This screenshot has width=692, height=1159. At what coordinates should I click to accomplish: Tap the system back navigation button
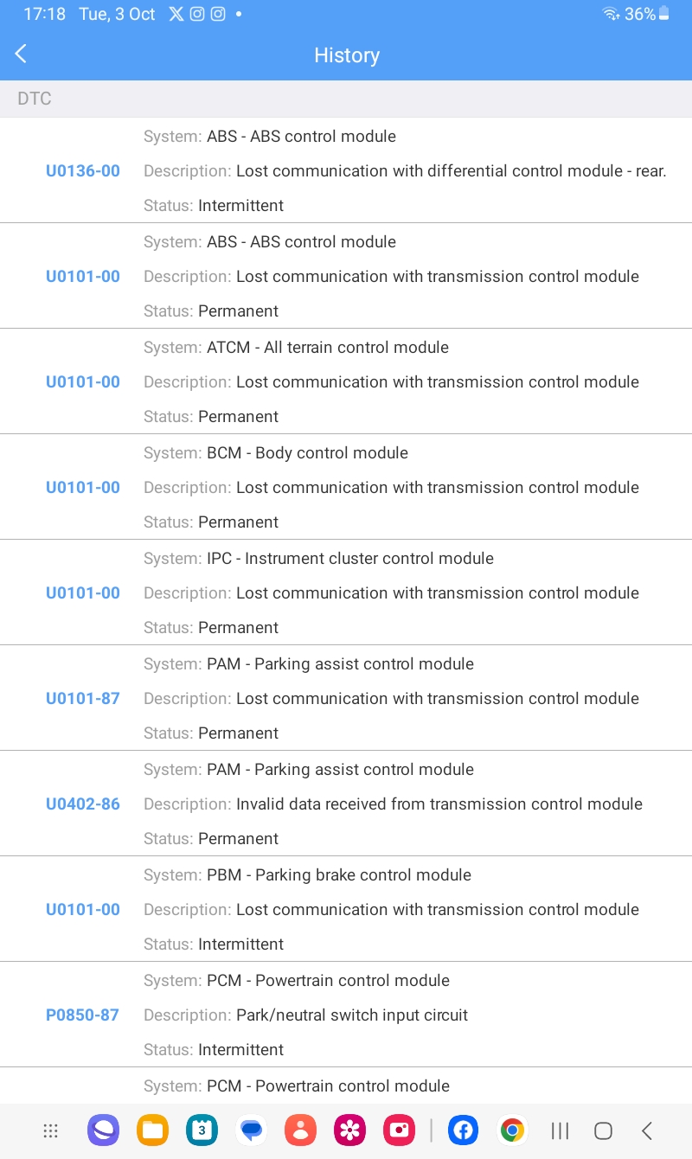[x=647, y=1130]
